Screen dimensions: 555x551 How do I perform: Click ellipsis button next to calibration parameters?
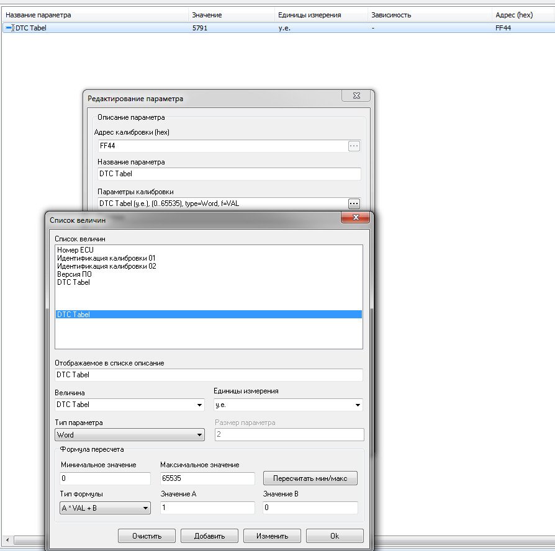click(354, 203)
